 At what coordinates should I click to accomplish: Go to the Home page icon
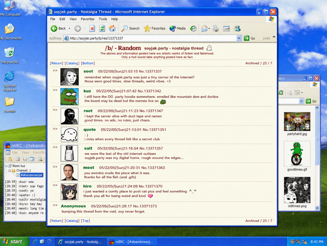tap(112, 28)
